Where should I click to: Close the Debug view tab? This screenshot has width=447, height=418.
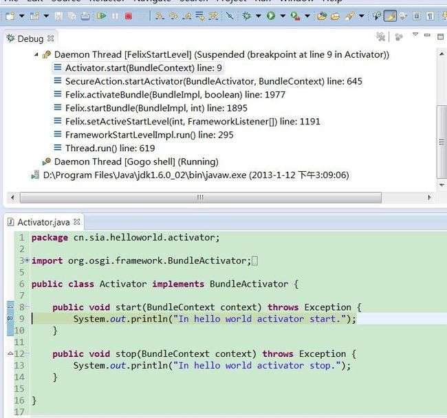click(x=51, y=38)
